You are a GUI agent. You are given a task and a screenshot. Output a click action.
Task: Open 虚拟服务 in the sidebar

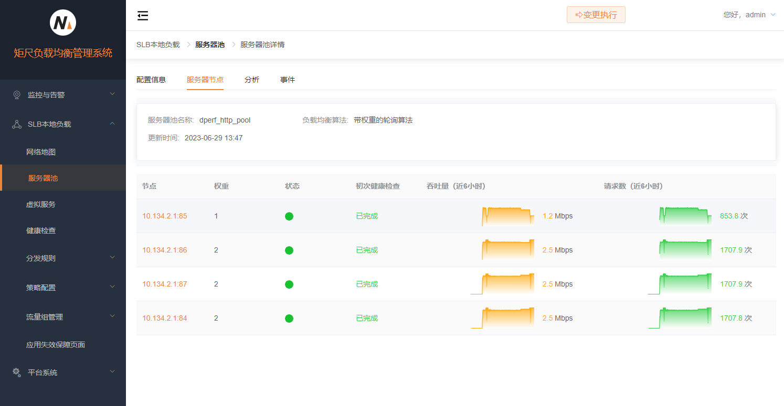pyautogui.click(x=41, y=204)
